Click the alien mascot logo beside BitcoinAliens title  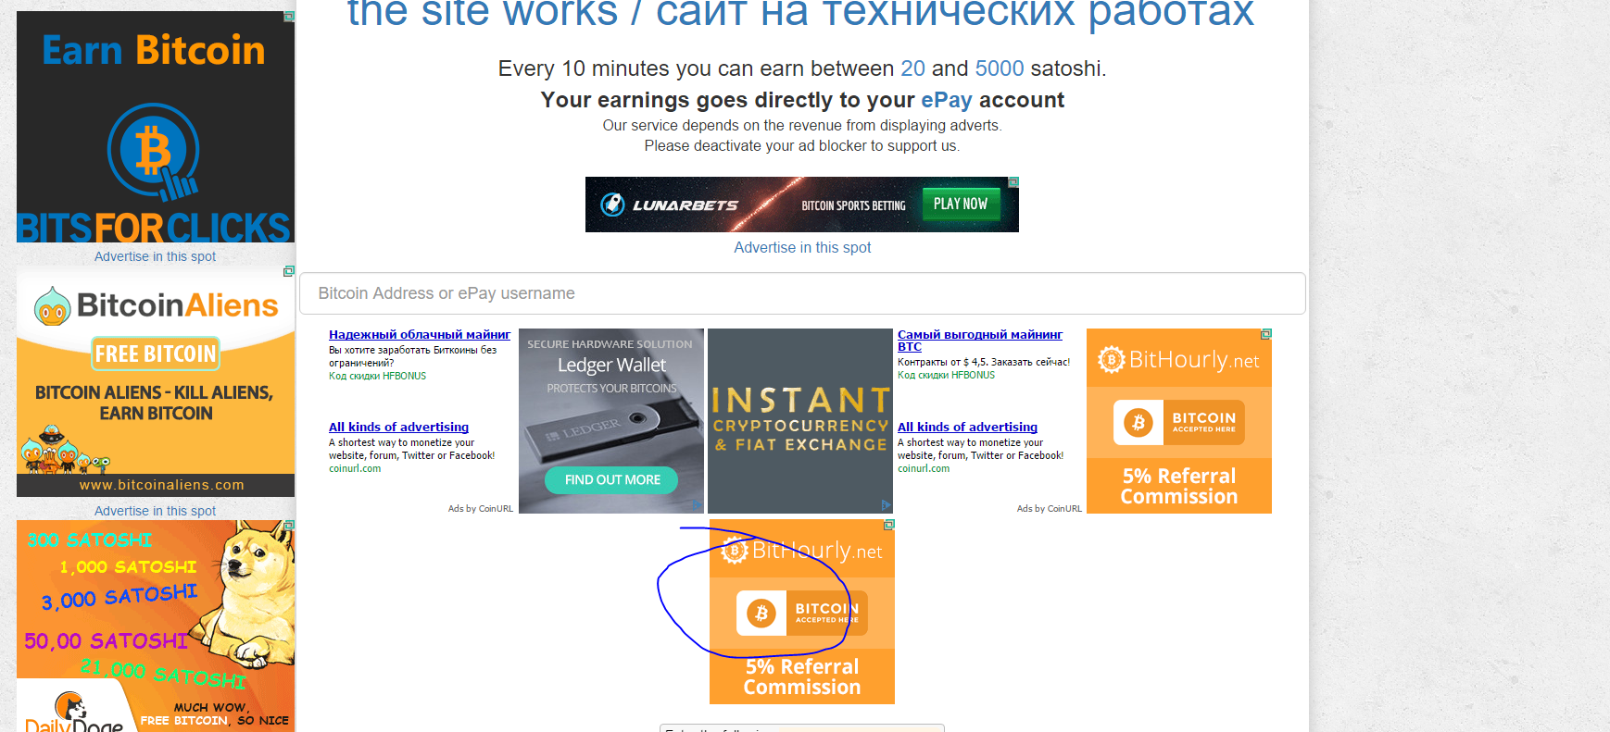pyautogui.click(x=53, y=305)
